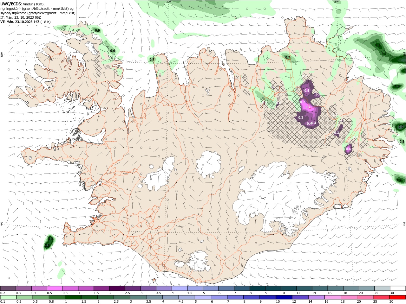Image resolution: width=406 pixels, height=304 pixels.
Task: Select the violet lower legend swatch labeled 12
Action: tap(300, 297)
